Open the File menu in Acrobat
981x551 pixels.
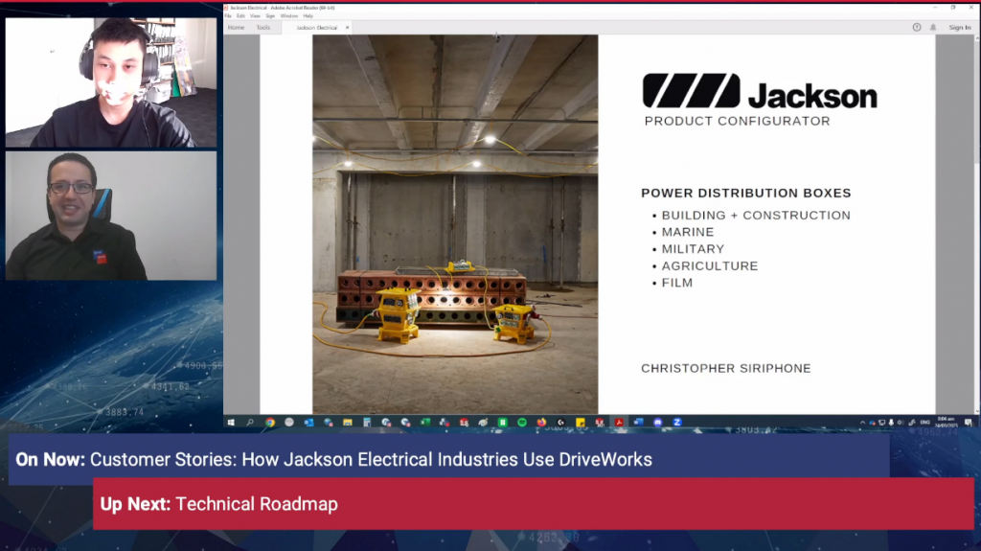[x=228, y=16]
